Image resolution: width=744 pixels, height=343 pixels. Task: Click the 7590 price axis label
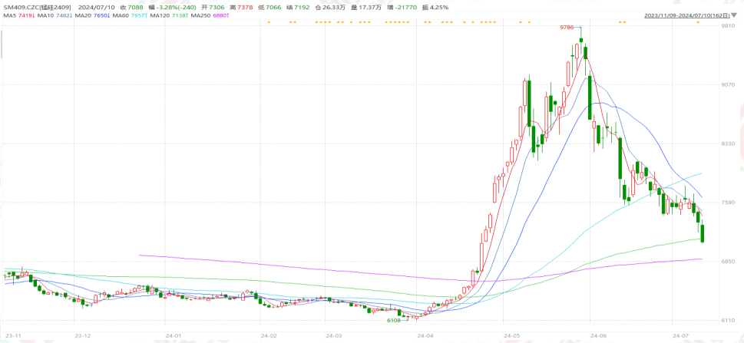point(727,203)
